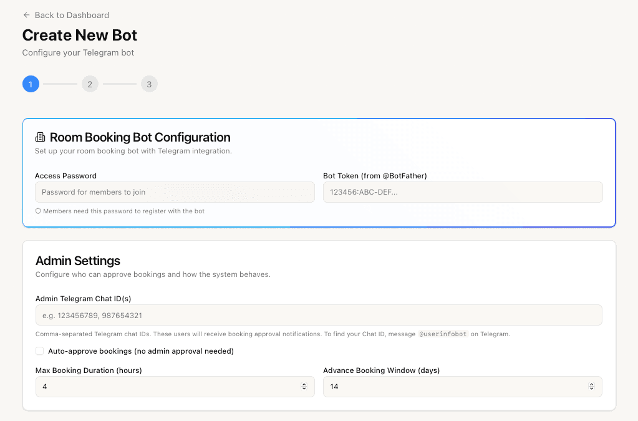The height and width of the screenshot is (421, 638).
Task: Click the Bot Token (from @BotFather) label
Action: click(x=375, y=176)
